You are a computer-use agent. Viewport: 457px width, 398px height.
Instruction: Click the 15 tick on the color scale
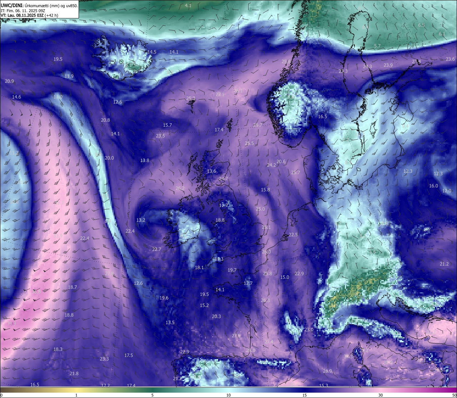click(x=305, y=395)
